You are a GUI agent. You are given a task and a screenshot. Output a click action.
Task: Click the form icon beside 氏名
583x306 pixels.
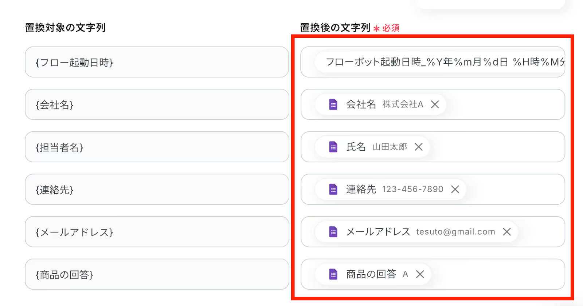[333, 147]
